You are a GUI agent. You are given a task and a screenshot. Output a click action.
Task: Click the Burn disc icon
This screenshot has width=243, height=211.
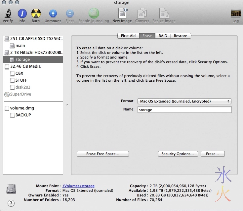tap(36, 14)
